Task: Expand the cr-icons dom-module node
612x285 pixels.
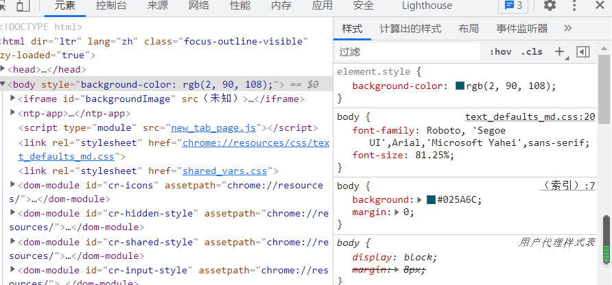Action: [13, 184]
